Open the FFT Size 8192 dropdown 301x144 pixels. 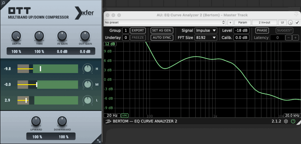pyautogui.click(x=205, y=38)
